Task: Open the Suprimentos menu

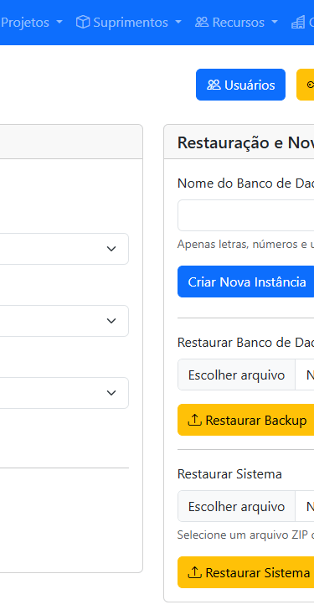Action: [129, 23]
